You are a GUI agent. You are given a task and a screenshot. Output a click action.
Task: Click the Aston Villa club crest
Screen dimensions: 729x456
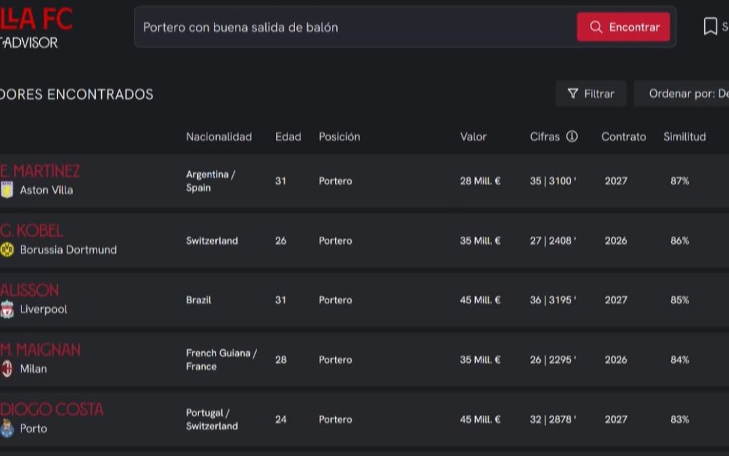pyautogui.click(x=7, y=190)
